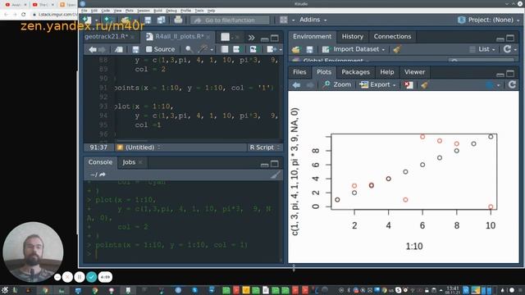
Task: Open the (Untitled) function navigator dropdown
Action: tap(139, 147)
